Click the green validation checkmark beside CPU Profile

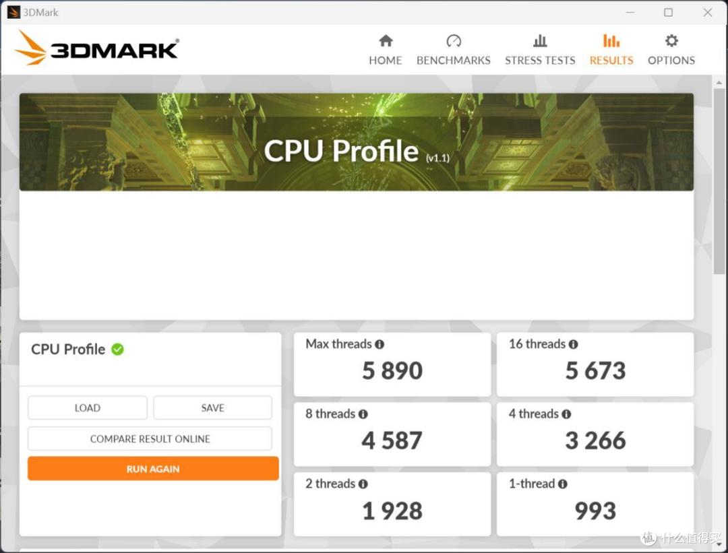coord(117,350)
